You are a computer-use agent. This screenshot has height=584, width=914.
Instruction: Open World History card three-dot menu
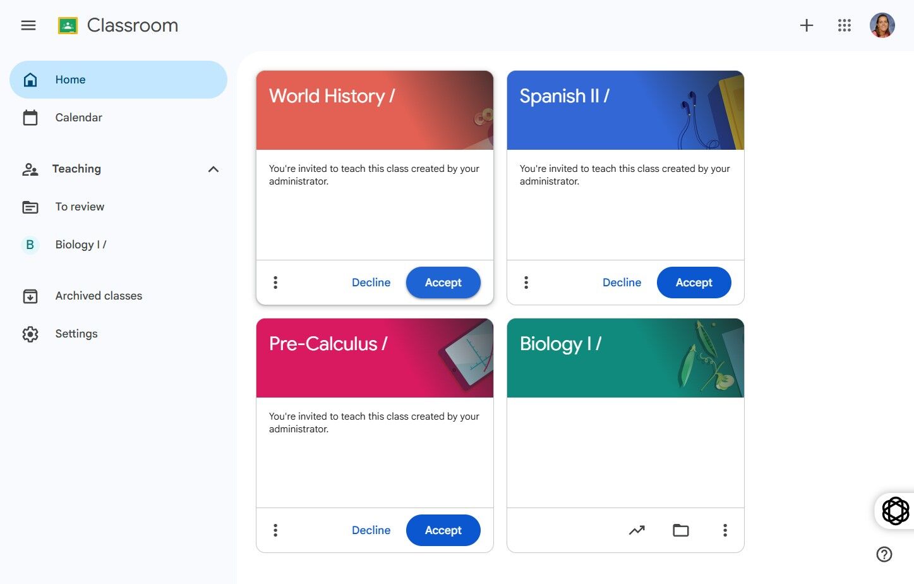pos(275,283)
